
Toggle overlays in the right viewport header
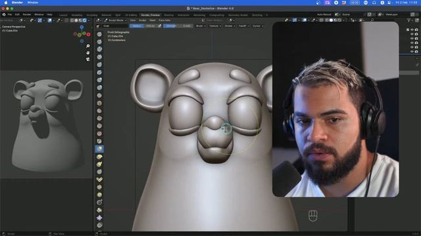[x=305, y=20]
